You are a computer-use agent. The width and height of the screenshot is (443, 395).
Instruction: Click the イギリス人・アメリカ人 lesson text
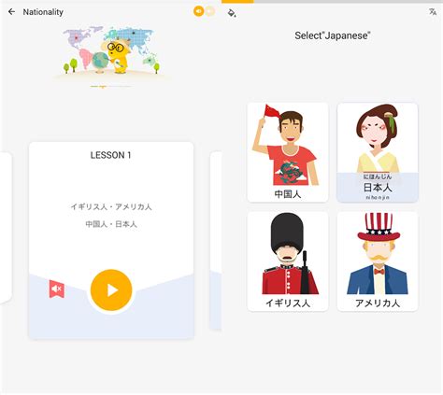(111, 206)
